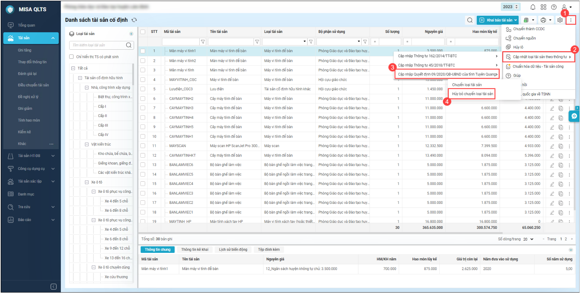This screenshot has width=581, height=294.
Task: Enable 'Chỉ hiển thị TS có phát sinh'
Action: tap(71, 57)
